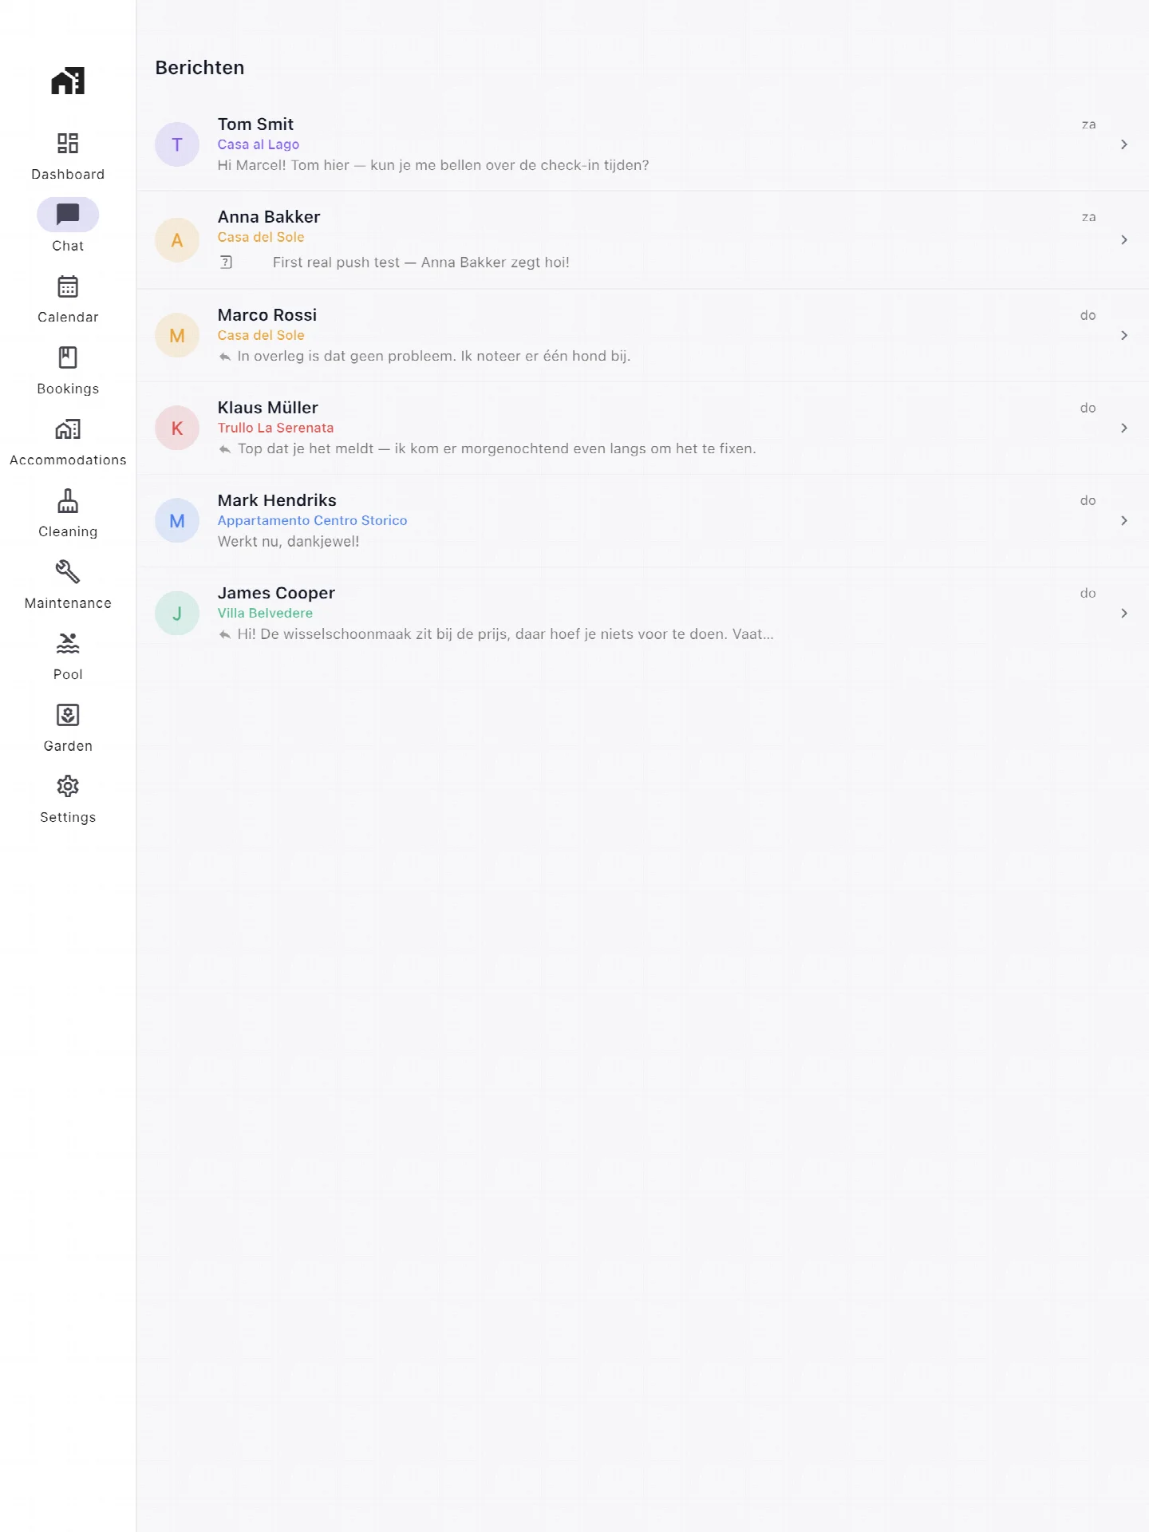Open the Settings gear icon

tap(68, 786)
